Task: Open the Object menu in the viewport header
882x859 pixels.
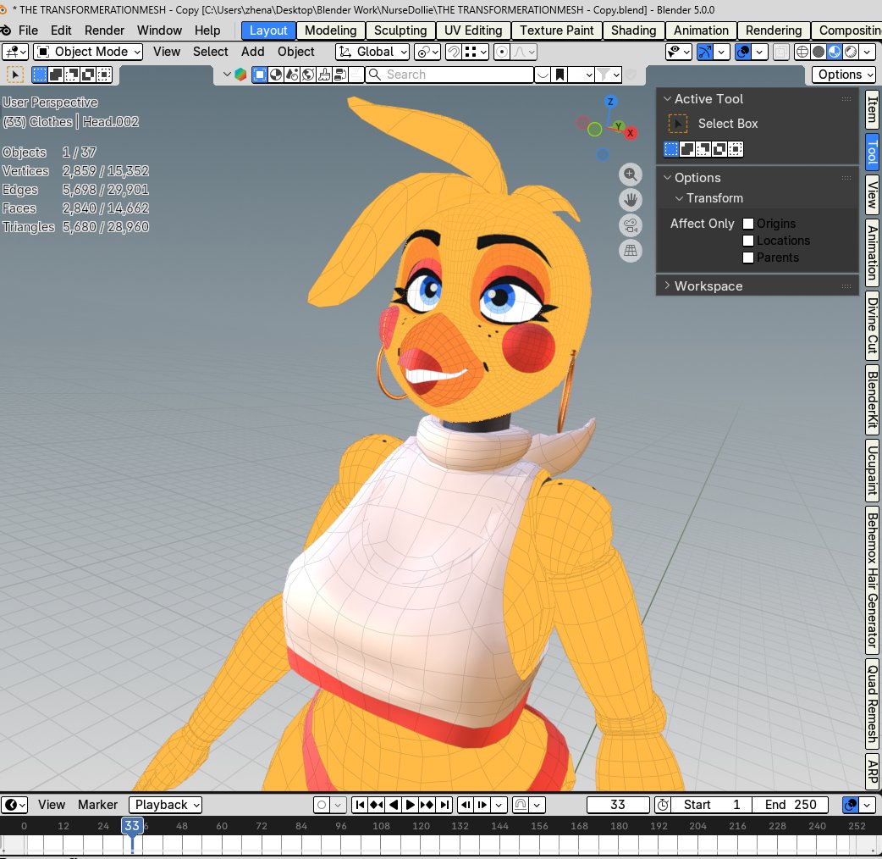Action: (x=296, y=52)
